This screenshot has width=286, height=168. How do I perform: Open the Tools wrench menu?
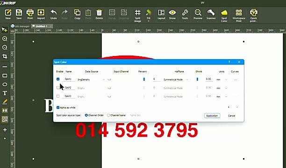point(185,14)
